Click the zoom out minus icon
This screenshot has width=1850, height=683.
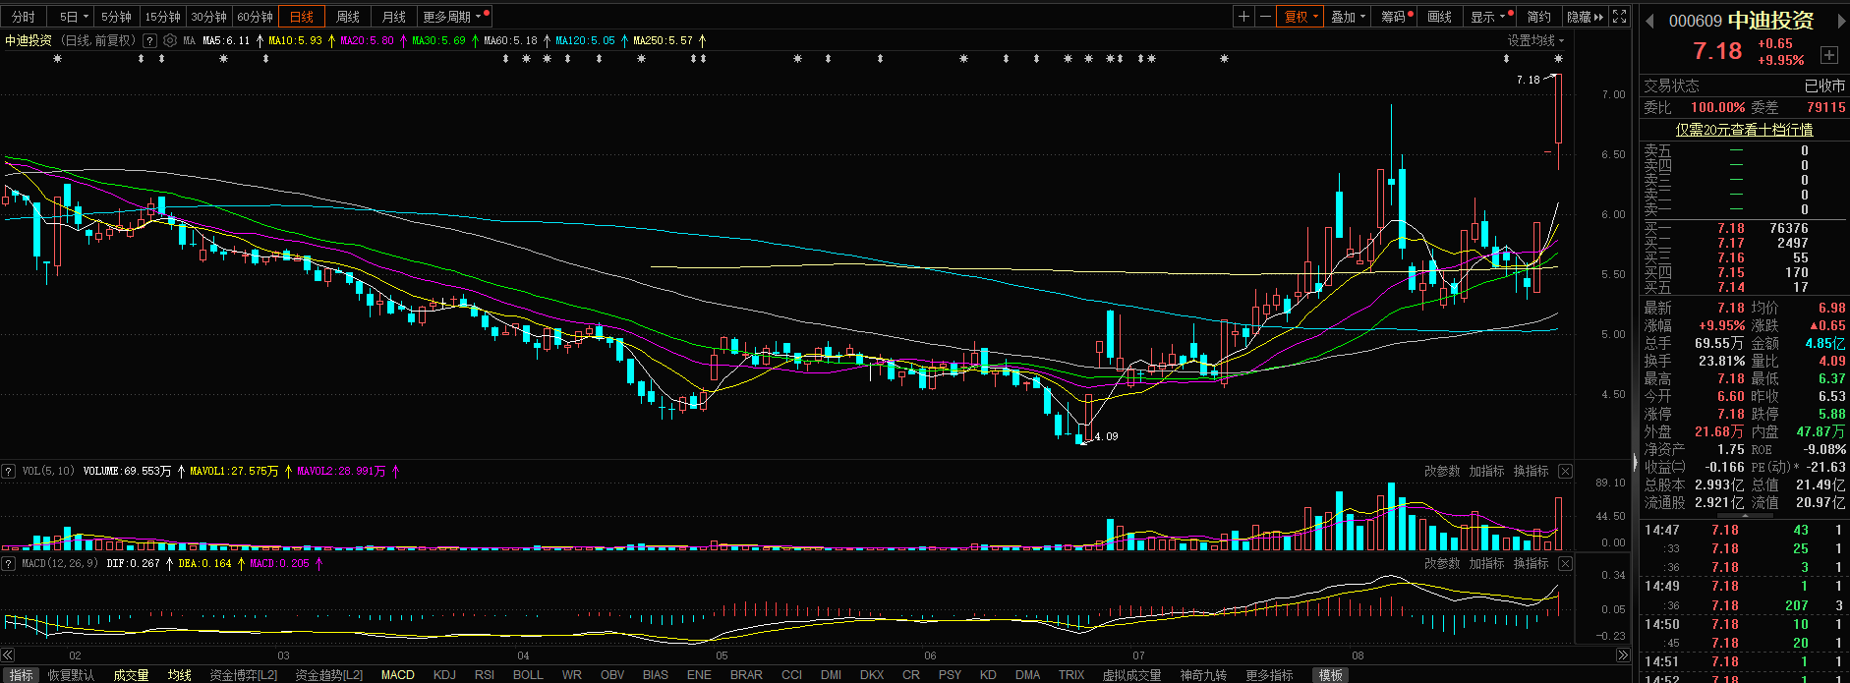(1265, 17)
